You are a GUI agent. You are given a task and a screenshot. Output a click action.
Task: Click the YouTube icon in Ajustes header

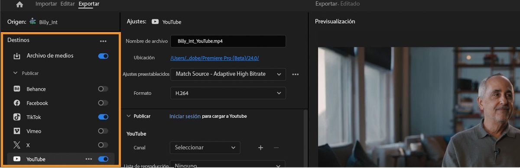155,21
